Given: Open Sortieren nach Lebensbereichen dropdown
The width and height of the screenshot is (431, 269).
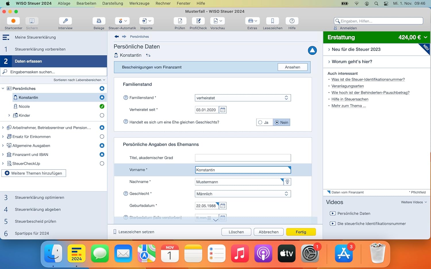Looking at the screenshot, I should 79,80.
